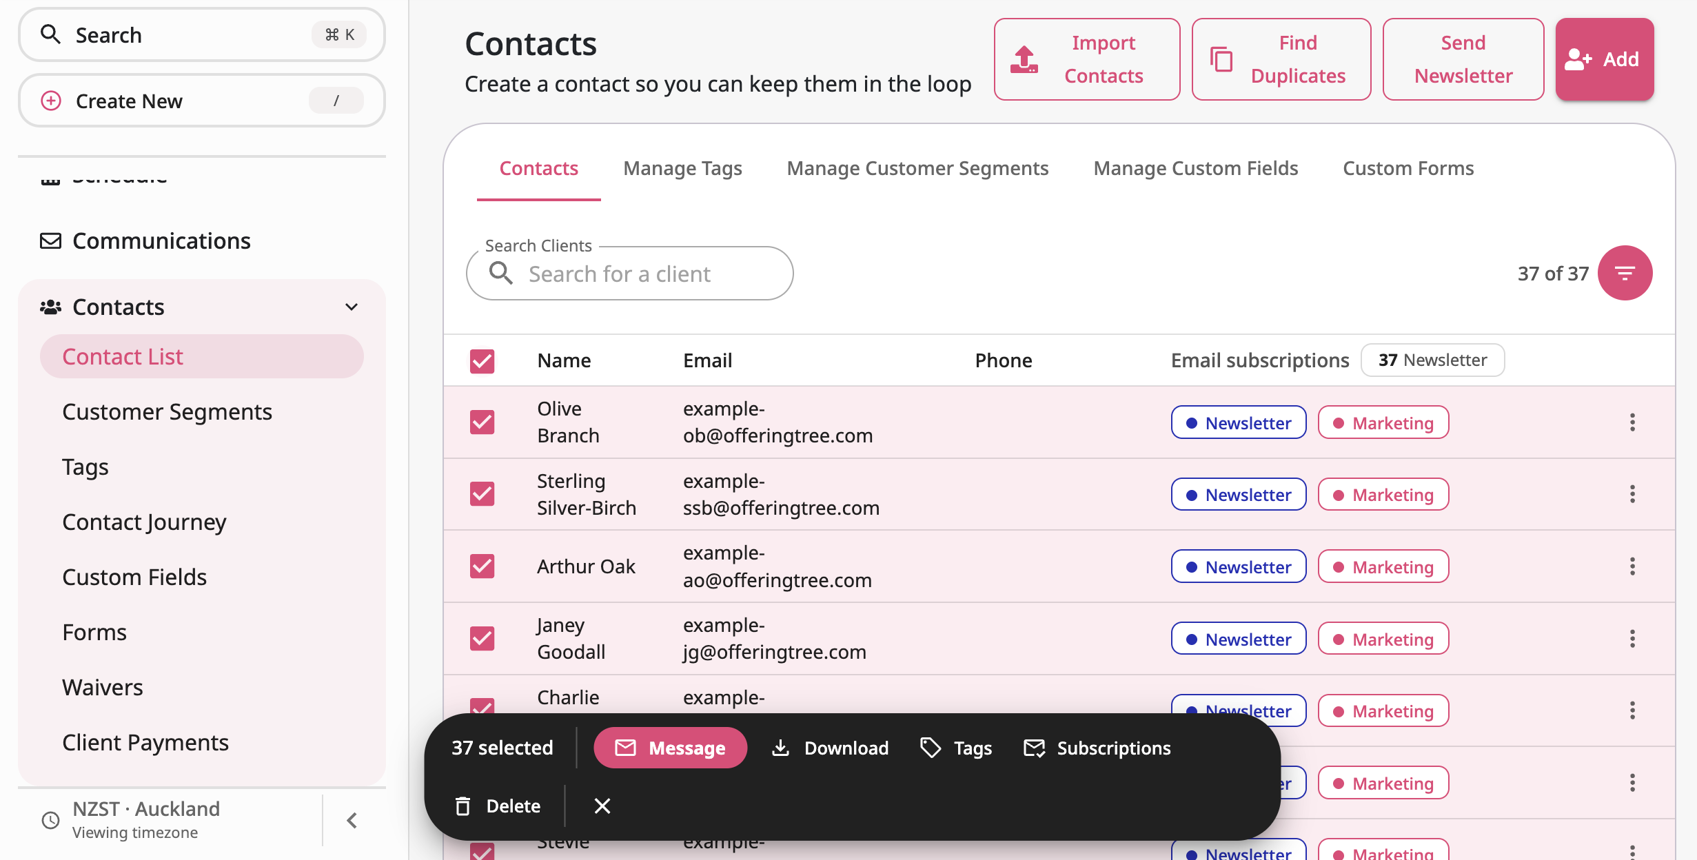Screen dimensions: 1697x860
Task: Open Communications in sidebar
Action: click(x=201, y=240)
